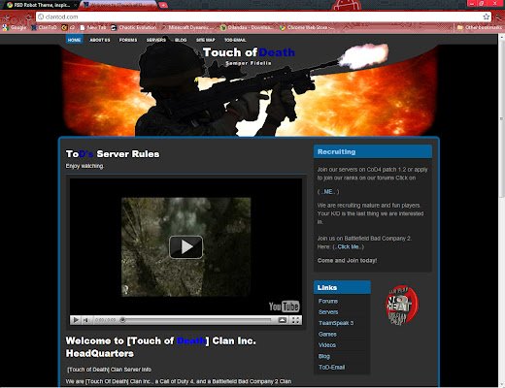
Task: Open the TeamSpeak 3 sidebar link
Action: [x=336, y=323]
